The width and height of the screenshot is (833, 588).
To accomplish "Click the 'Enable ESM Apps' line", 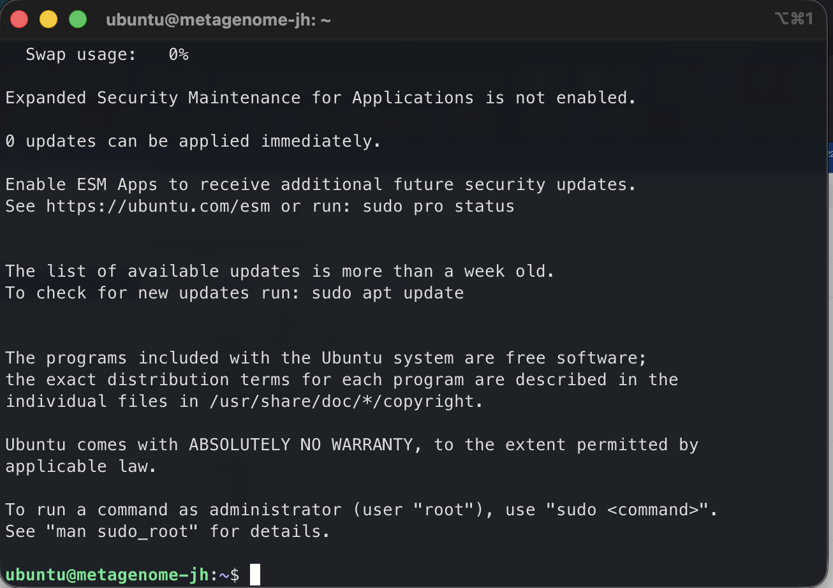I will [321, 185].
